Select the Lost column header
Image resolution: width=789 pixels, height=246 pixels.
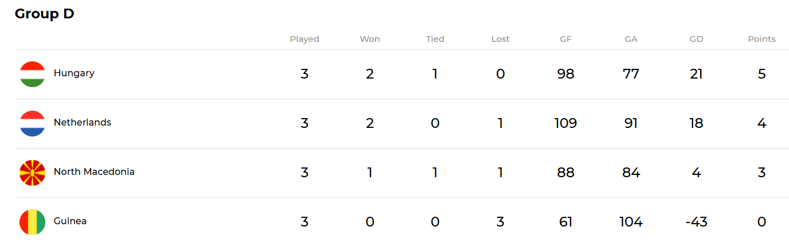click(x=501, y=40)
